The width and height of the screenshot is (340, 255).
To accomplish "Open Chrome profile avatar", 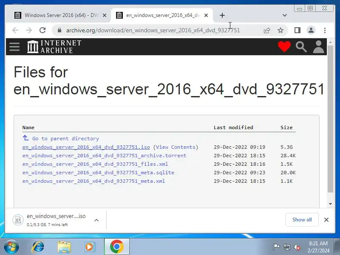I will pos(311,30).
